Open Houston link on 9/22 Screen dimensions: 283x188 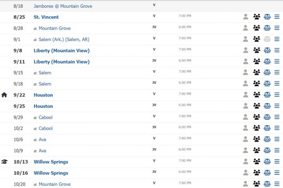pos(43,95)
